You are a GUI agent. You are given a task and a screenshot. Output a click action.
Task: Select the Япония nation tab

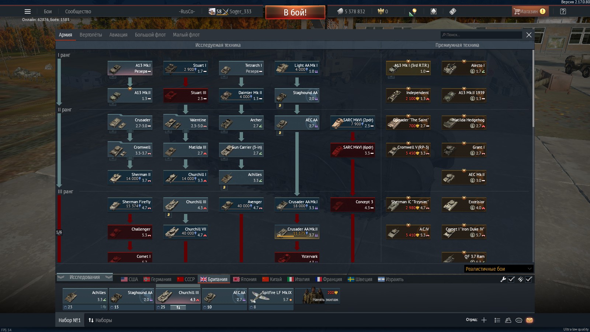[x=245, y=279]
